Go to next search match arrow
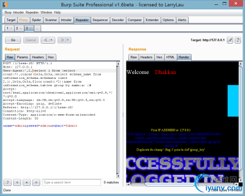Viewport: 245px width, 196px height. pyautogui.click(x=36, y=182)
